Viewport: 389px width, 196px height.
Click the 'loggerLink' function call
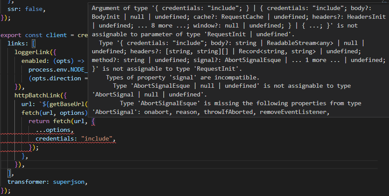pos(32,52)
